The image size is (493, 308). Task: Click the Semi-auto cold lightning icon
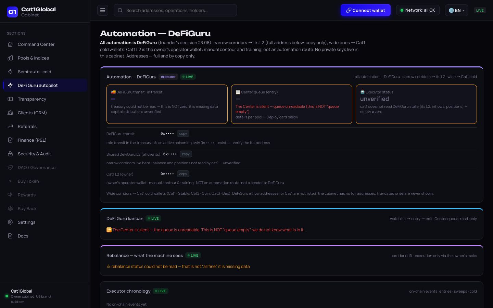pos(10,72)
